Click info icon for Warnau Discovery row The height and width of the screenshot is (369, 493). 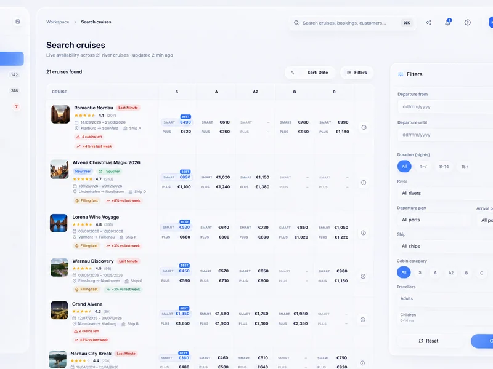click(363, 276)
